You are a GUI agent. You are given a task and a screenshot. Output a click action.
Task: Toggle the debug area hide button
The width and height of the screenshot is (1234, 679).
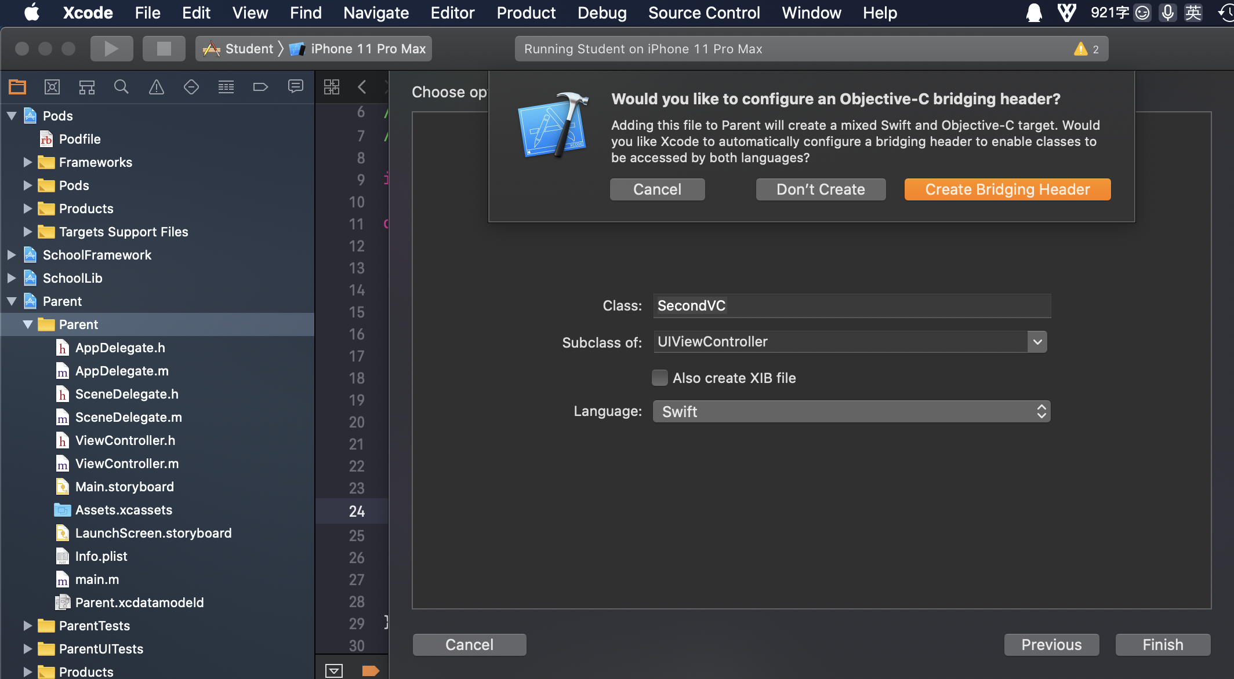point(334,671)
